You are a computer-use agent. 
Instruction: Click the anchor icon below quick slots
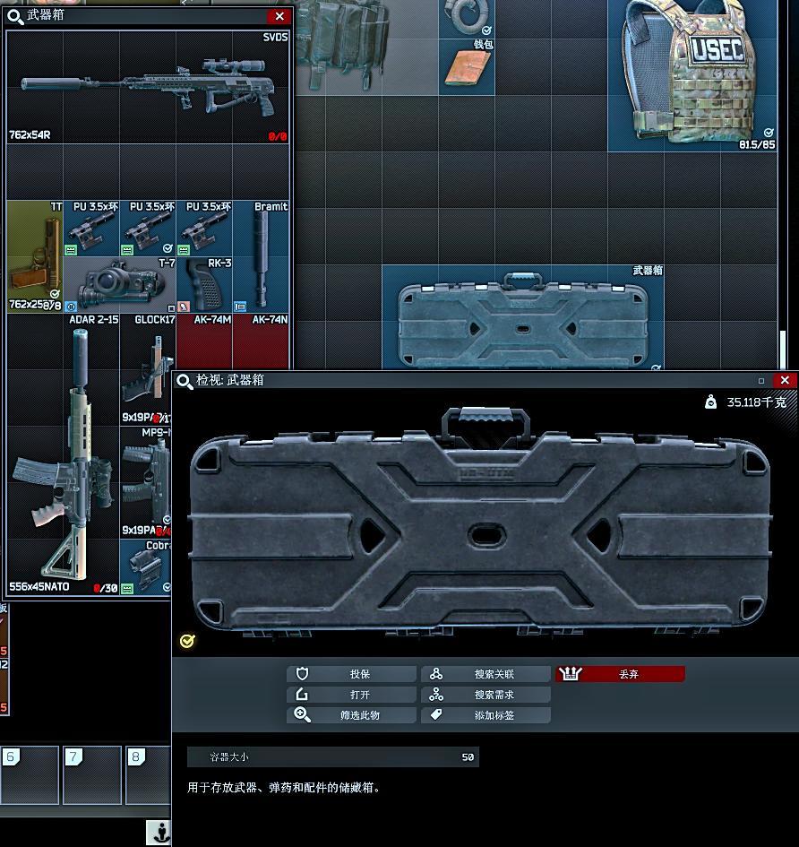(x=159, y=833)
